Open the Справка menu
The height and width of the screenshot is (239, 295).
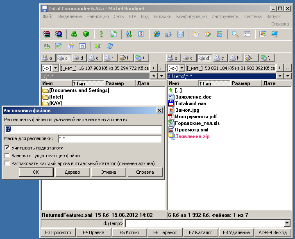pos(280,24)
